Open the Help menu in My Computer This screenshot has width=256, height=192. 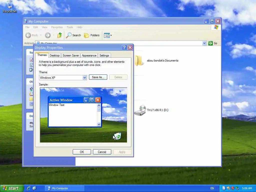(x=79, y=27)
